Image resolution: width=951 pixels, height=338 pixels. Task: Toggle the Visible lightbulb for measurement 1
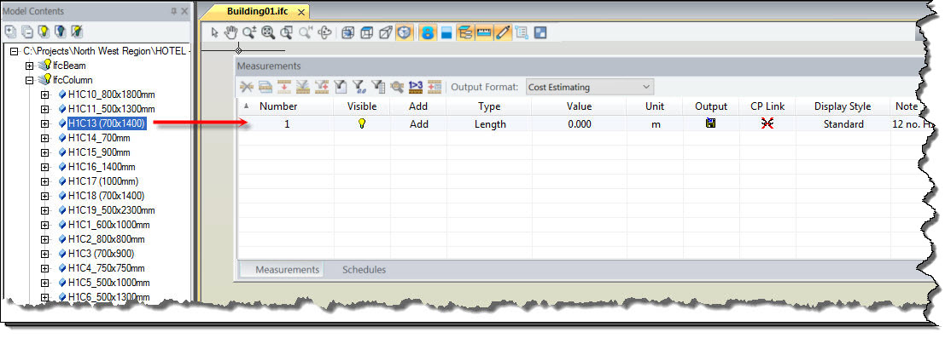pyautogui.click(x=362, y=124)
